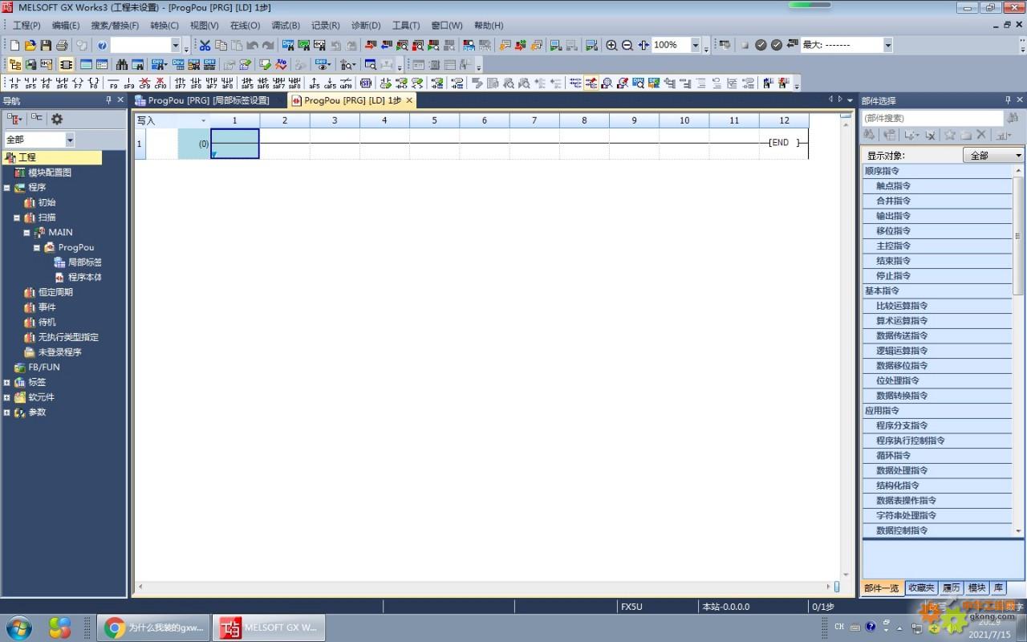
Task: Click the Chrome icon in taskbar
Action: click(x=114, y=628)
